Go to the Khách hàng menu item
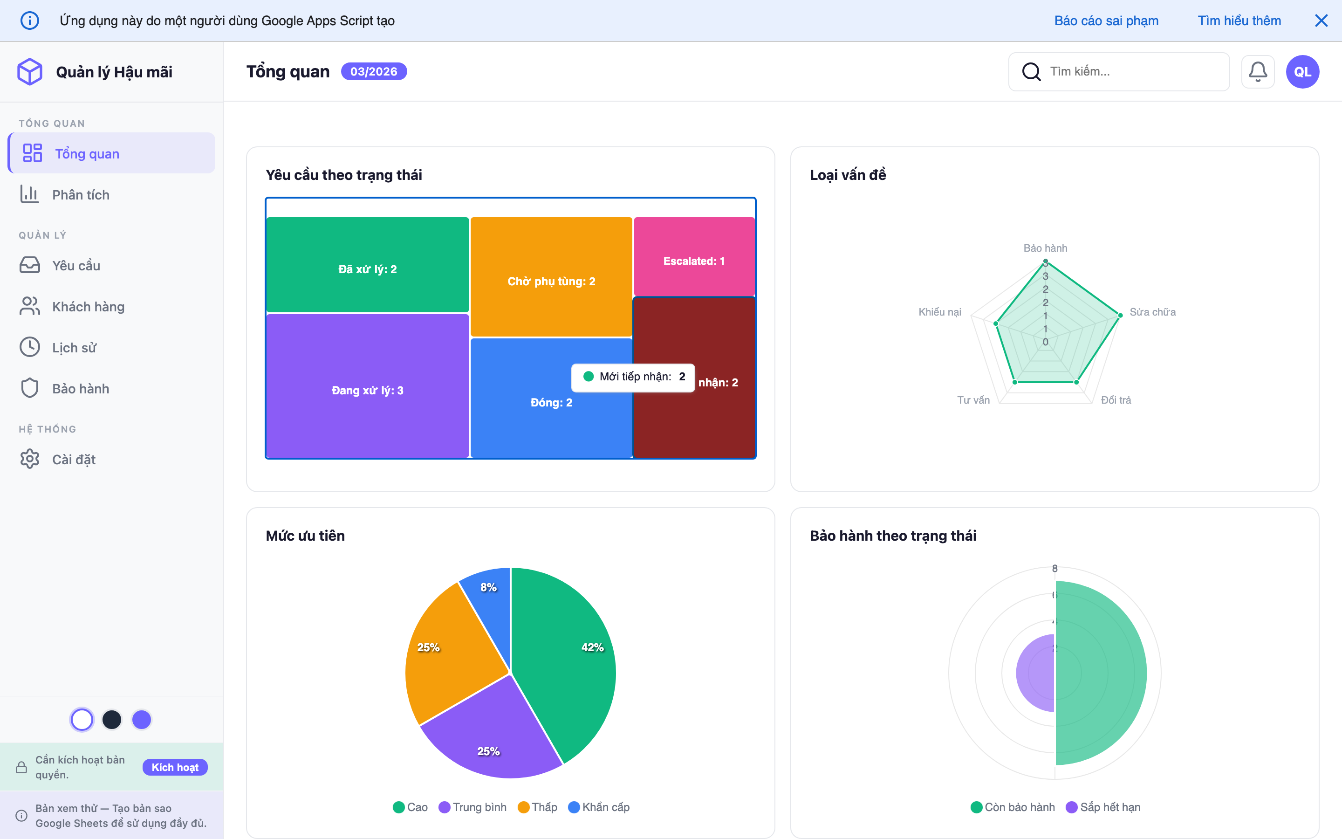The image size is (1342, 839). (x=88, y=307)
